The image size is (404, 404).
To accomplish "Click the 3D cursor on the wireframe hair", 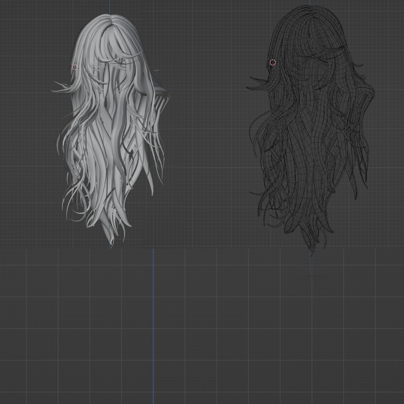I will pyautogui.click(x=273, y=62).
